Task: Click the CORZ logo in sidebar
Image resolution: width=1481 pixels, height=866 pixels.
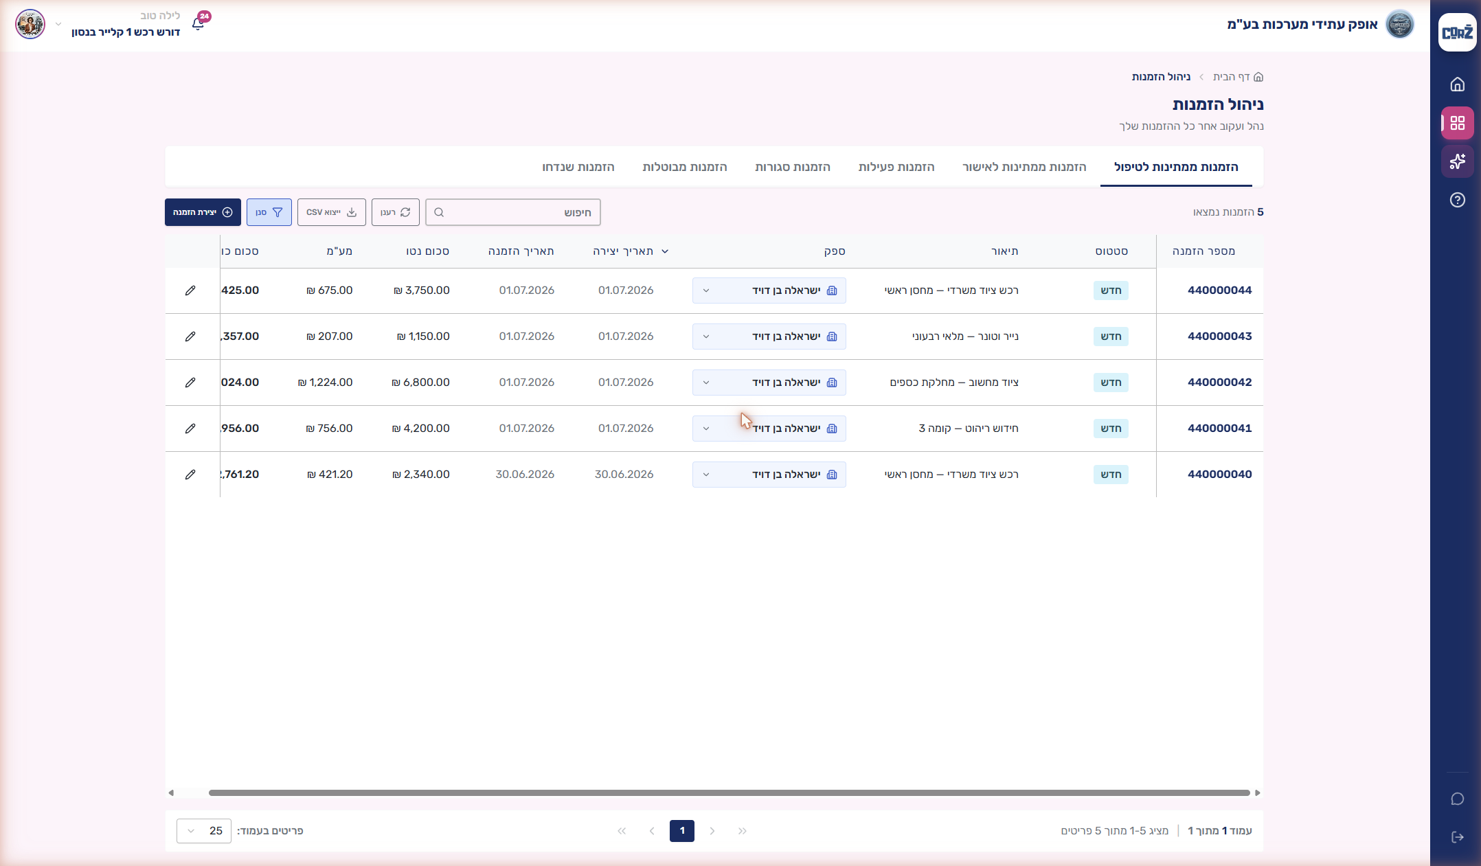Action: pos(1457,32)
